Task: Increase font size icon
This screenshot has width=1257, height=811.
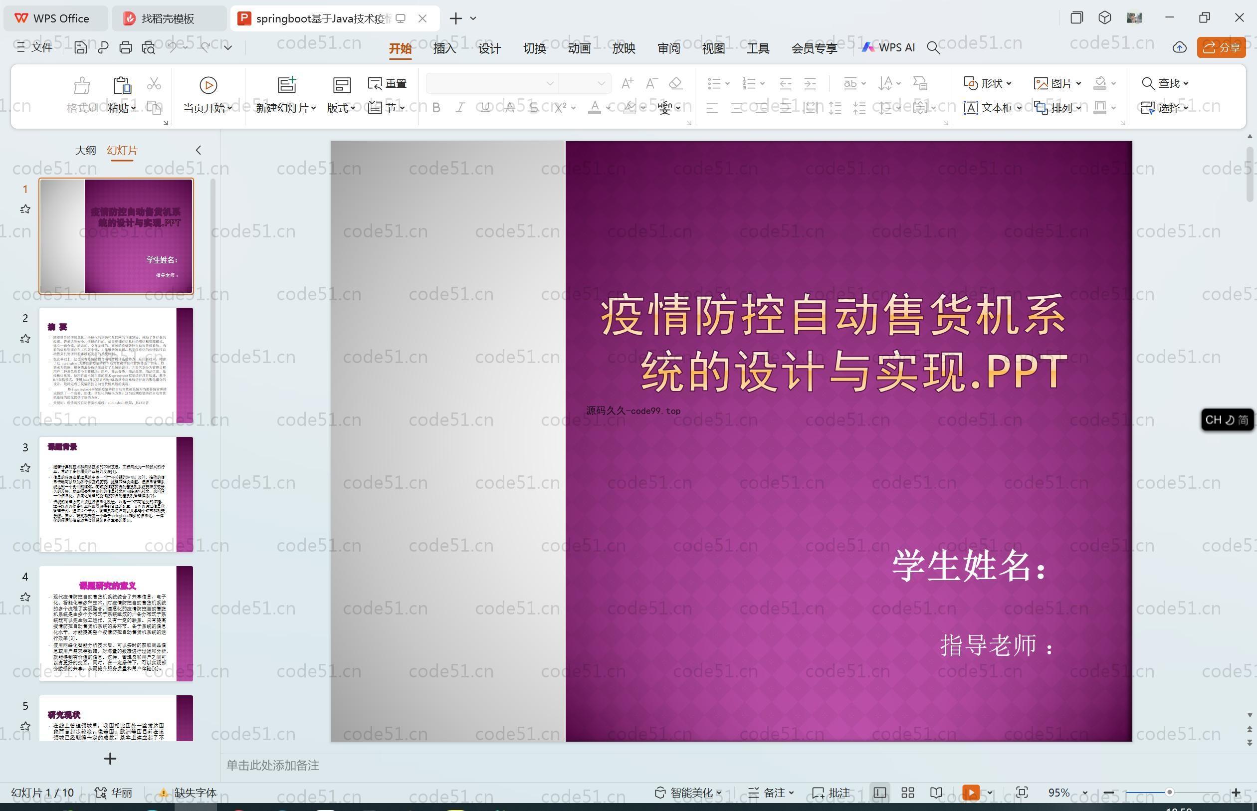Action: coord(627,83)
